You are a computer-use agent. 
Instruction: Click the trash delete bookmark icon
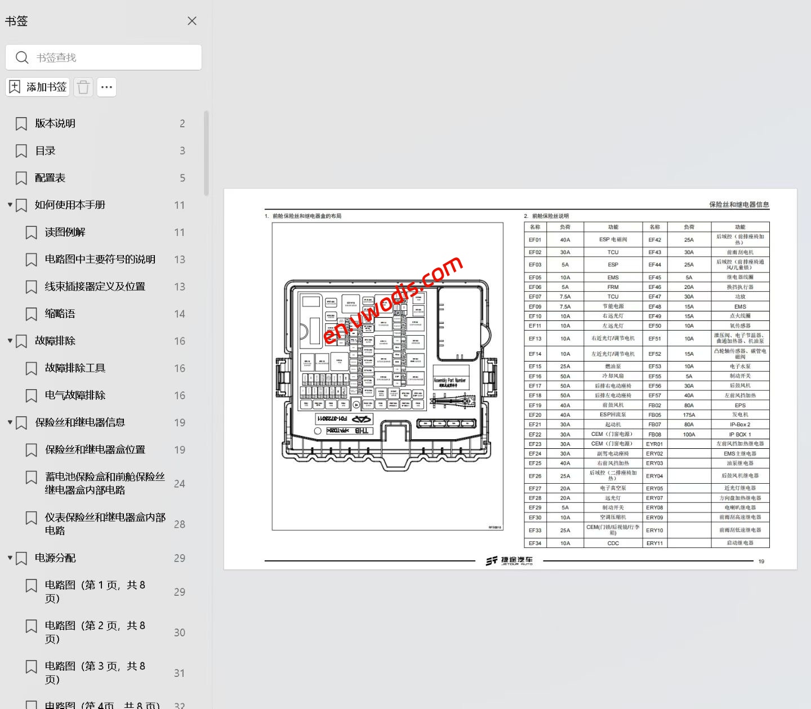click(83, 87)
